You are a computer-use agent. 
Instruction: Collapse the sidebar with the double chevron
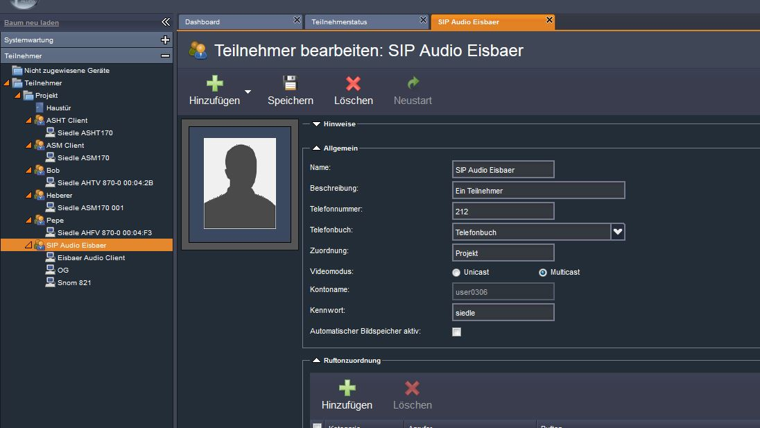pyautogui.click(x=166, y=22)
